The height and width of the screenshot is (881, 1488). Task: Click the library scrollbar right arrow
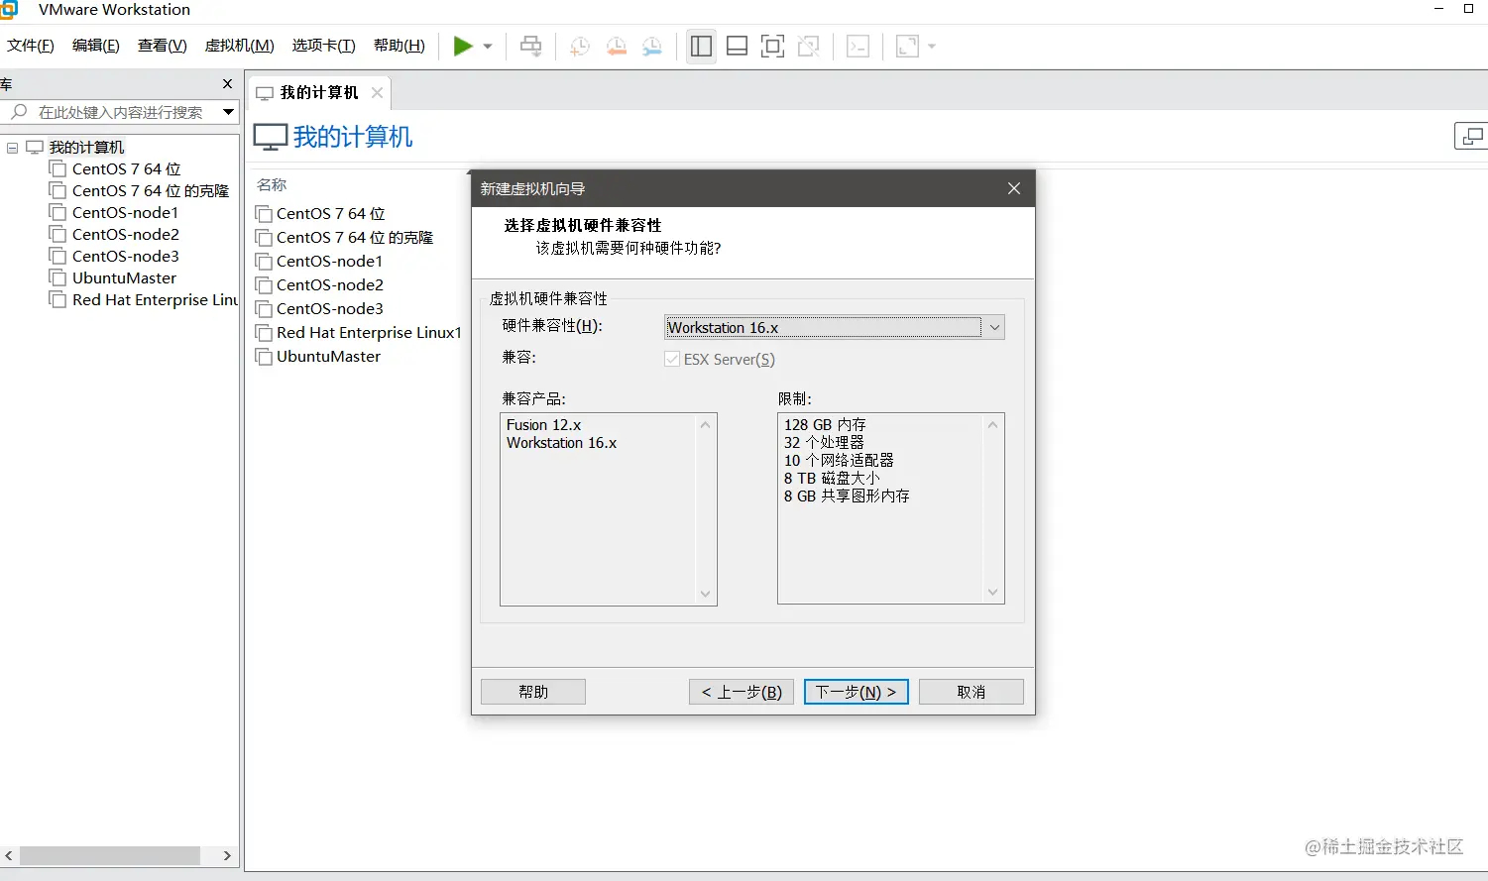coord(227,855)
